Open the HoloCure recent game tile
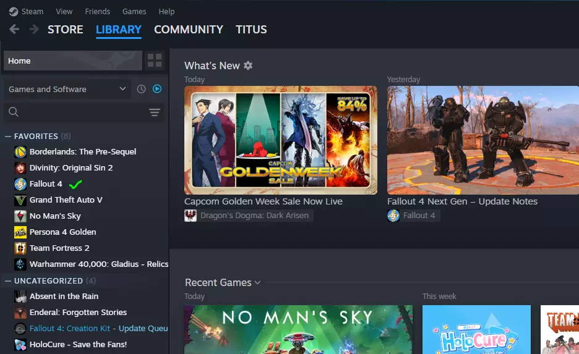Screen dimensions: 579x354 (x=476, y=329)
